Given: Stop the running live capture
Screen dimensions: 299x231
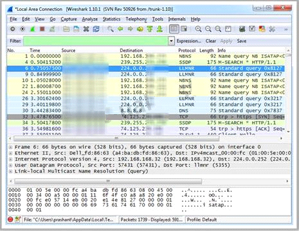Looking at the screenshot, I should (42, 29).
